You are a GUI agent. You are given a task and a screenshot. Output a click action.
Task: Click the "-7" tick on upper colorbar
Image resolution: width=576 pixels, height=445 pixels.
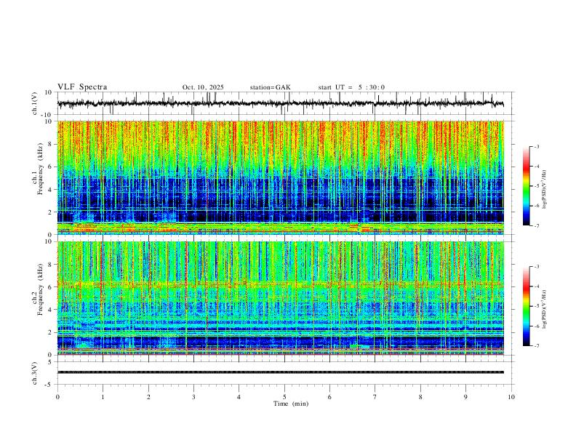coord(536,225)
